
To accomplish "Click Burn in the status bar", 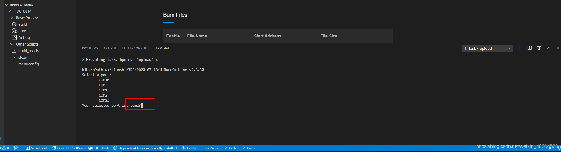I will 249,148.
